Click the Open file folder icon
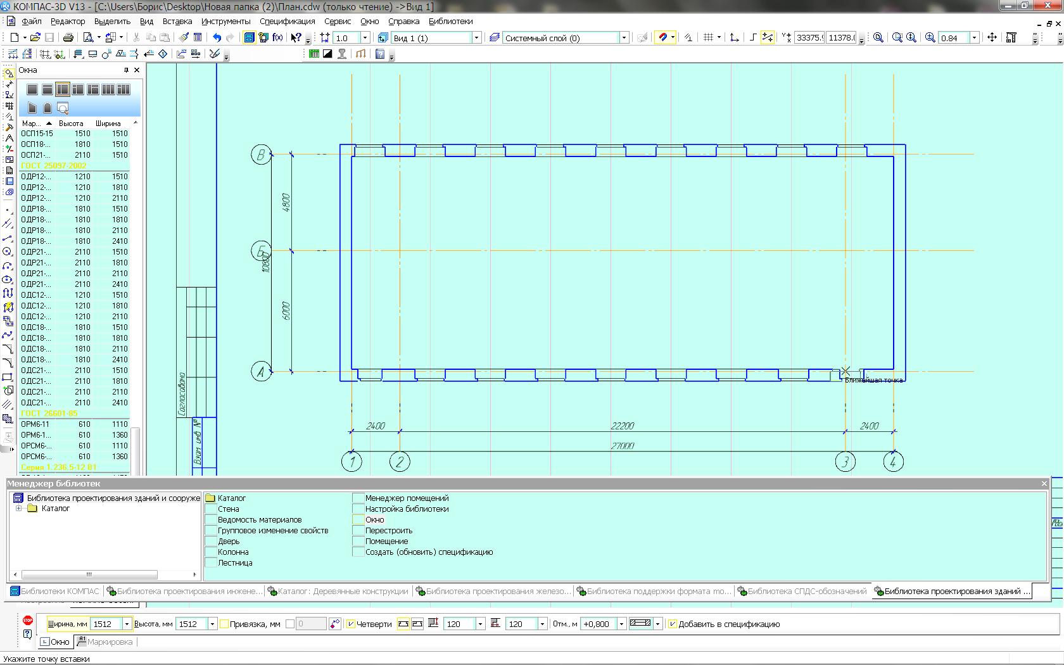The width and height of the screenshot is (1064, 665). (x=35, y=37)
